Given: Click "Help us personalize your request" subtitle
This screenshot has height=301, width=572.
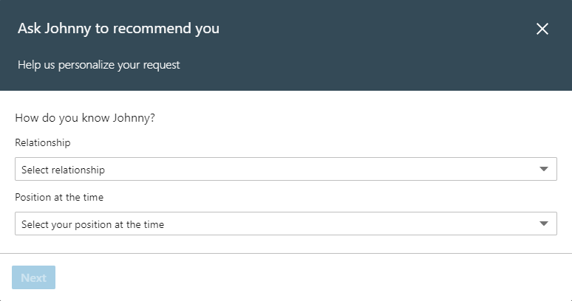Looking at the screenshot, I should (99, 65).
